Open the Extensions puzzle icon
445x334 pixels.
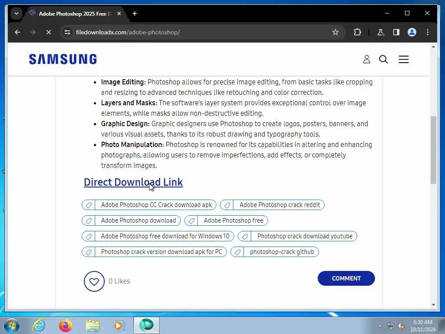(x=357, y=32)
